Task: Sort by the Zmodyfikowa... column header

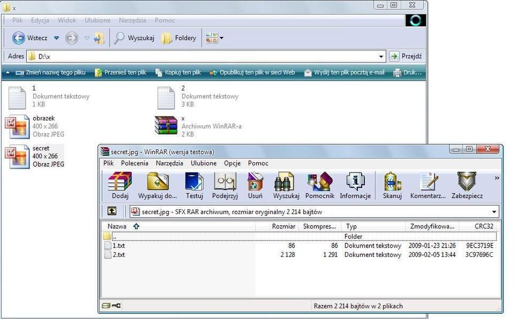Action: click(x=432, y=226)
